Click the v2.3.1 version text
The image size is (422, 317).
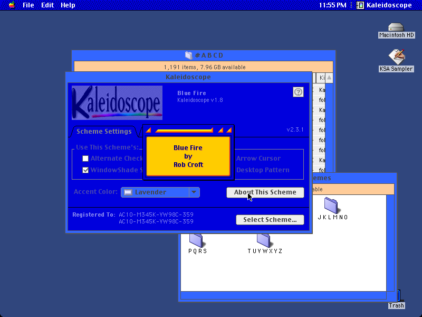coord(295,129)
